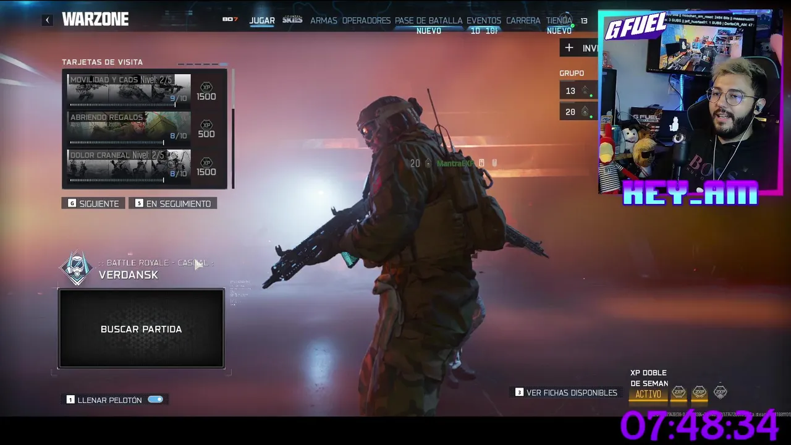The height and width of the screenshot is (445, 791).
Task: Select the first 2XP token icon
Action: coord(679,392)
